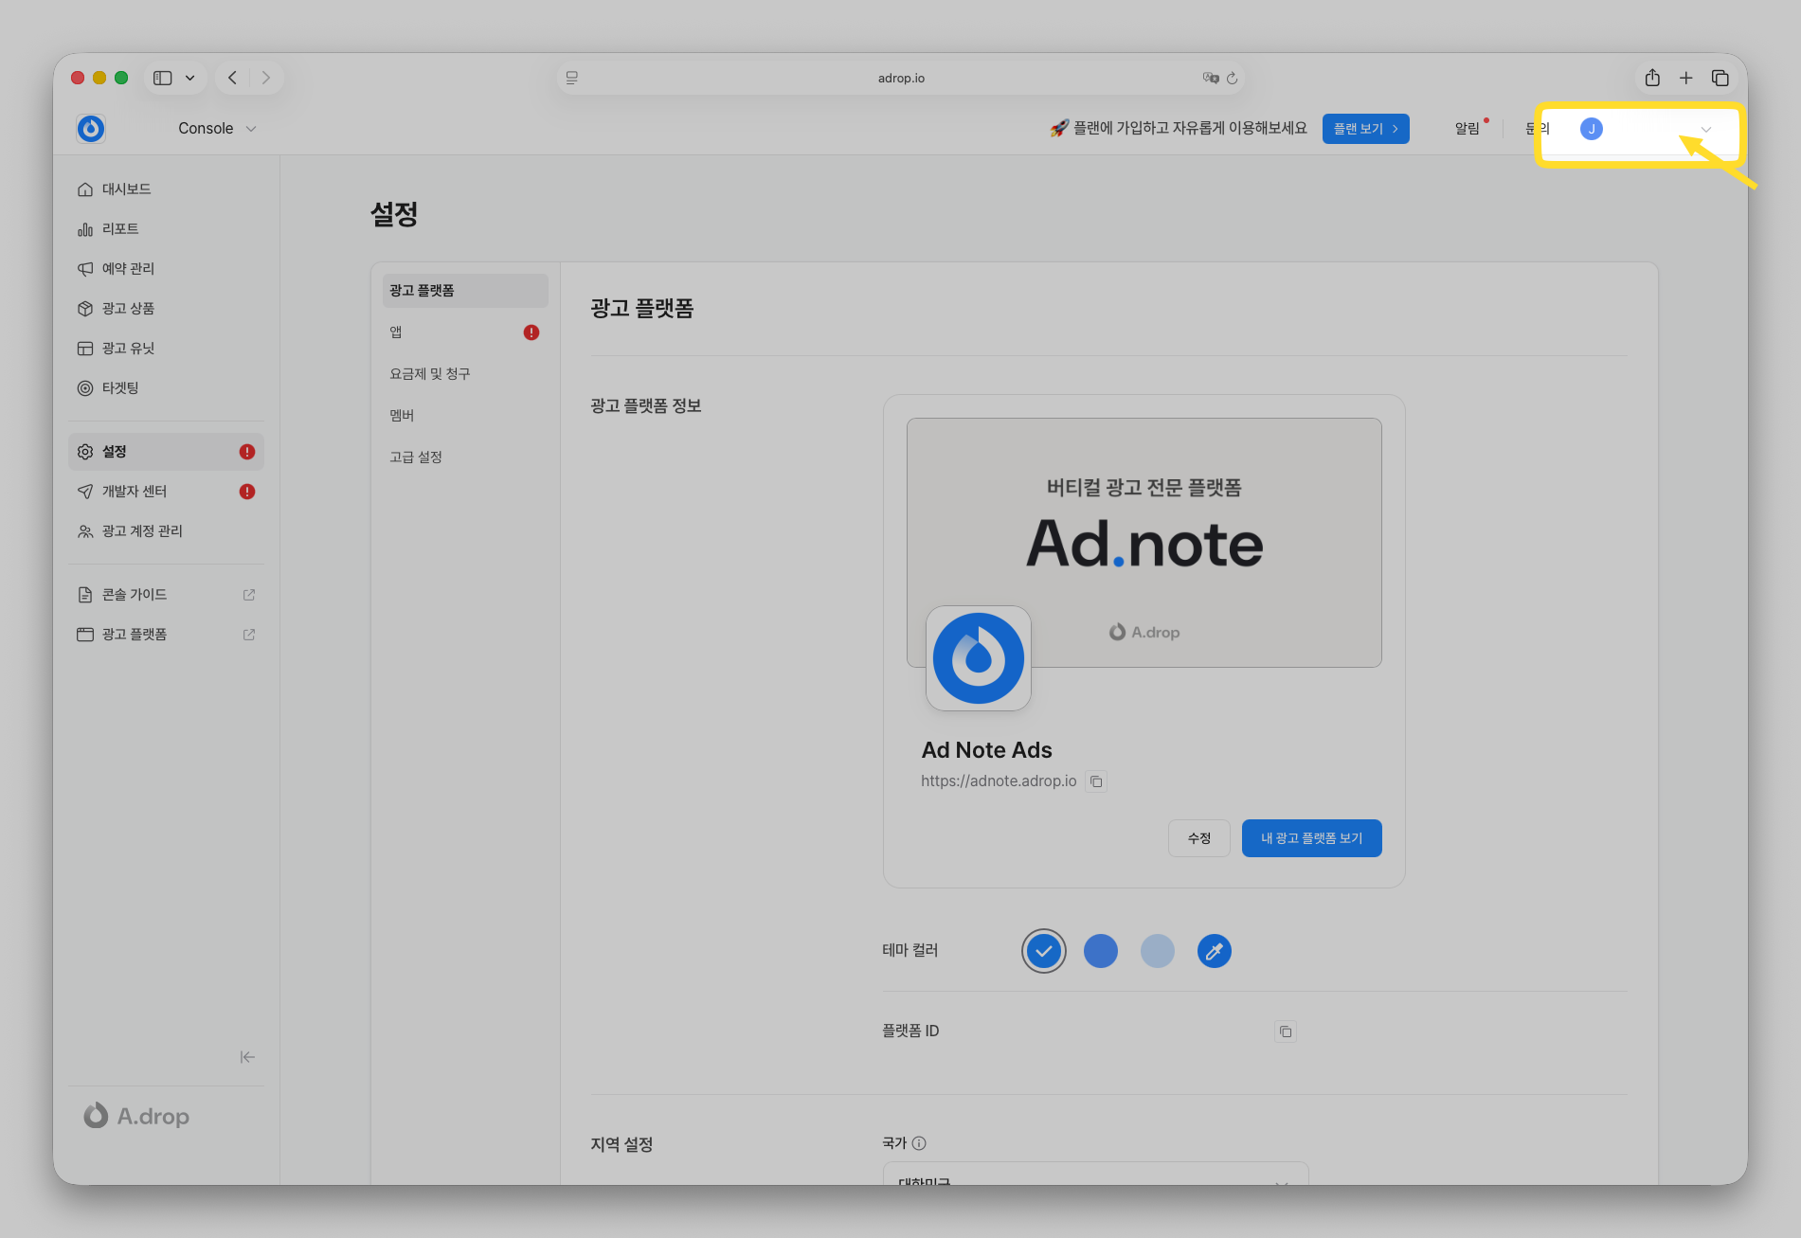
Task: Open the notifications (알림) panel
Action: pos(1468,129)
